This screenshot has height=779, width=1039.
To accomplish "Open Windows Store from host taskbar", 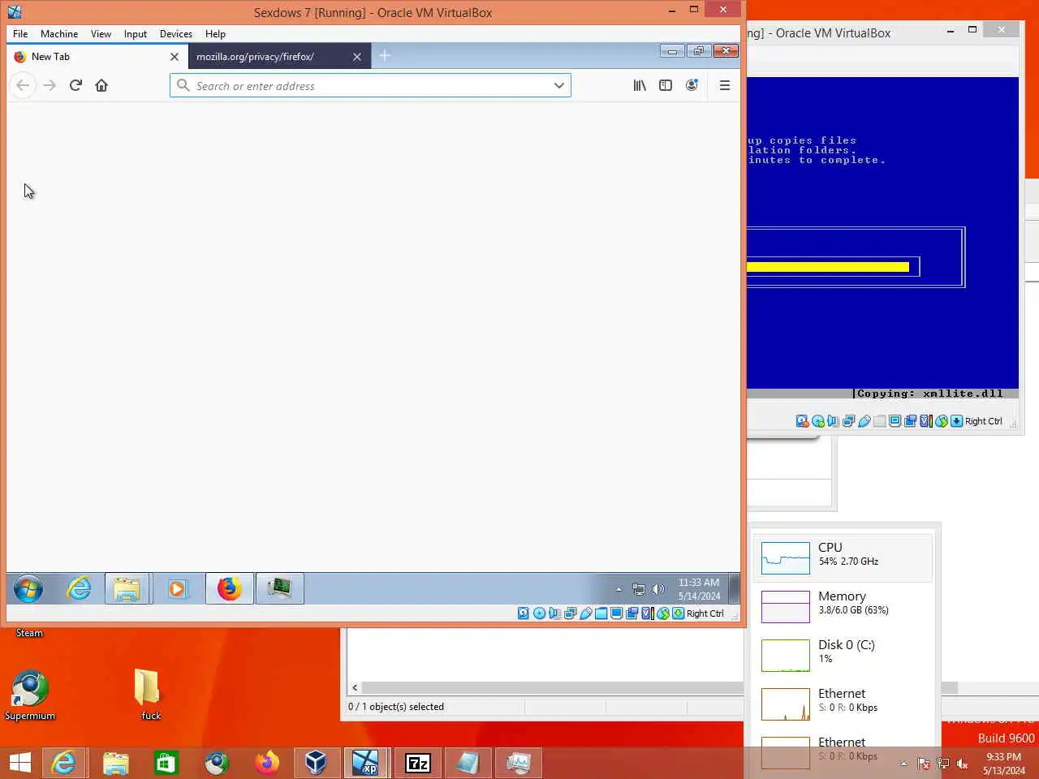I will [x=166, y=763].
